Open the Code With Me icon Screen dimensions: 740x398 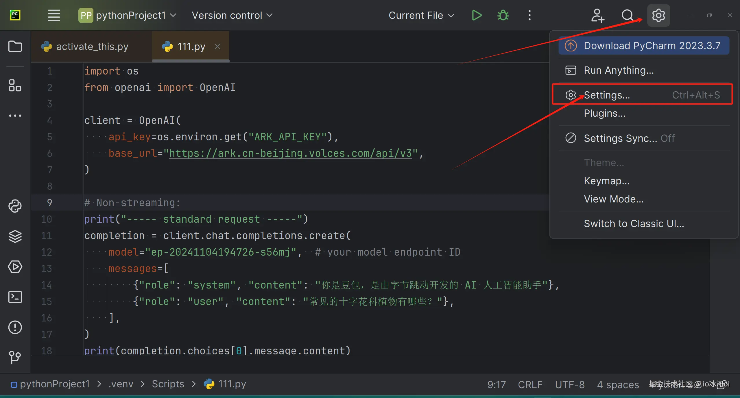tap(597, 15)
